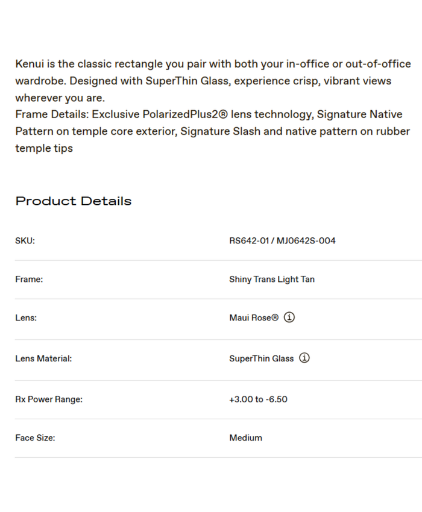Click the Face Size label
The height and width of the screenshot is (512, 422).
35,438
